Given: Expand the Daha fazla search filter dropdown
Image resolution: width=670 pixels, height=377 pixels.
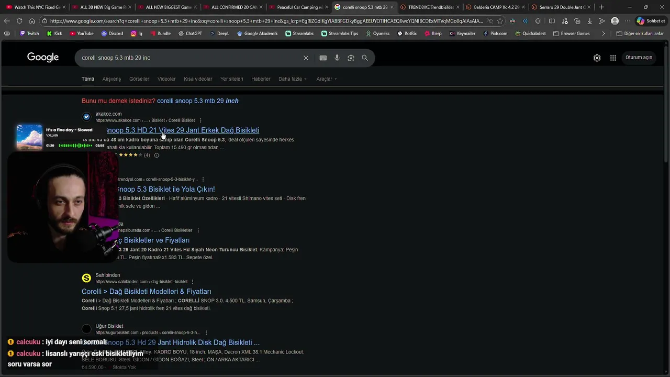Looking at the screenshot, I should 293,79.
